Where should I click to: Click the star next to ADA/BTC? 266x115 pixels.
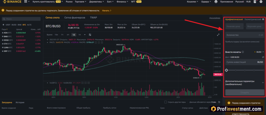click(3, 33)
